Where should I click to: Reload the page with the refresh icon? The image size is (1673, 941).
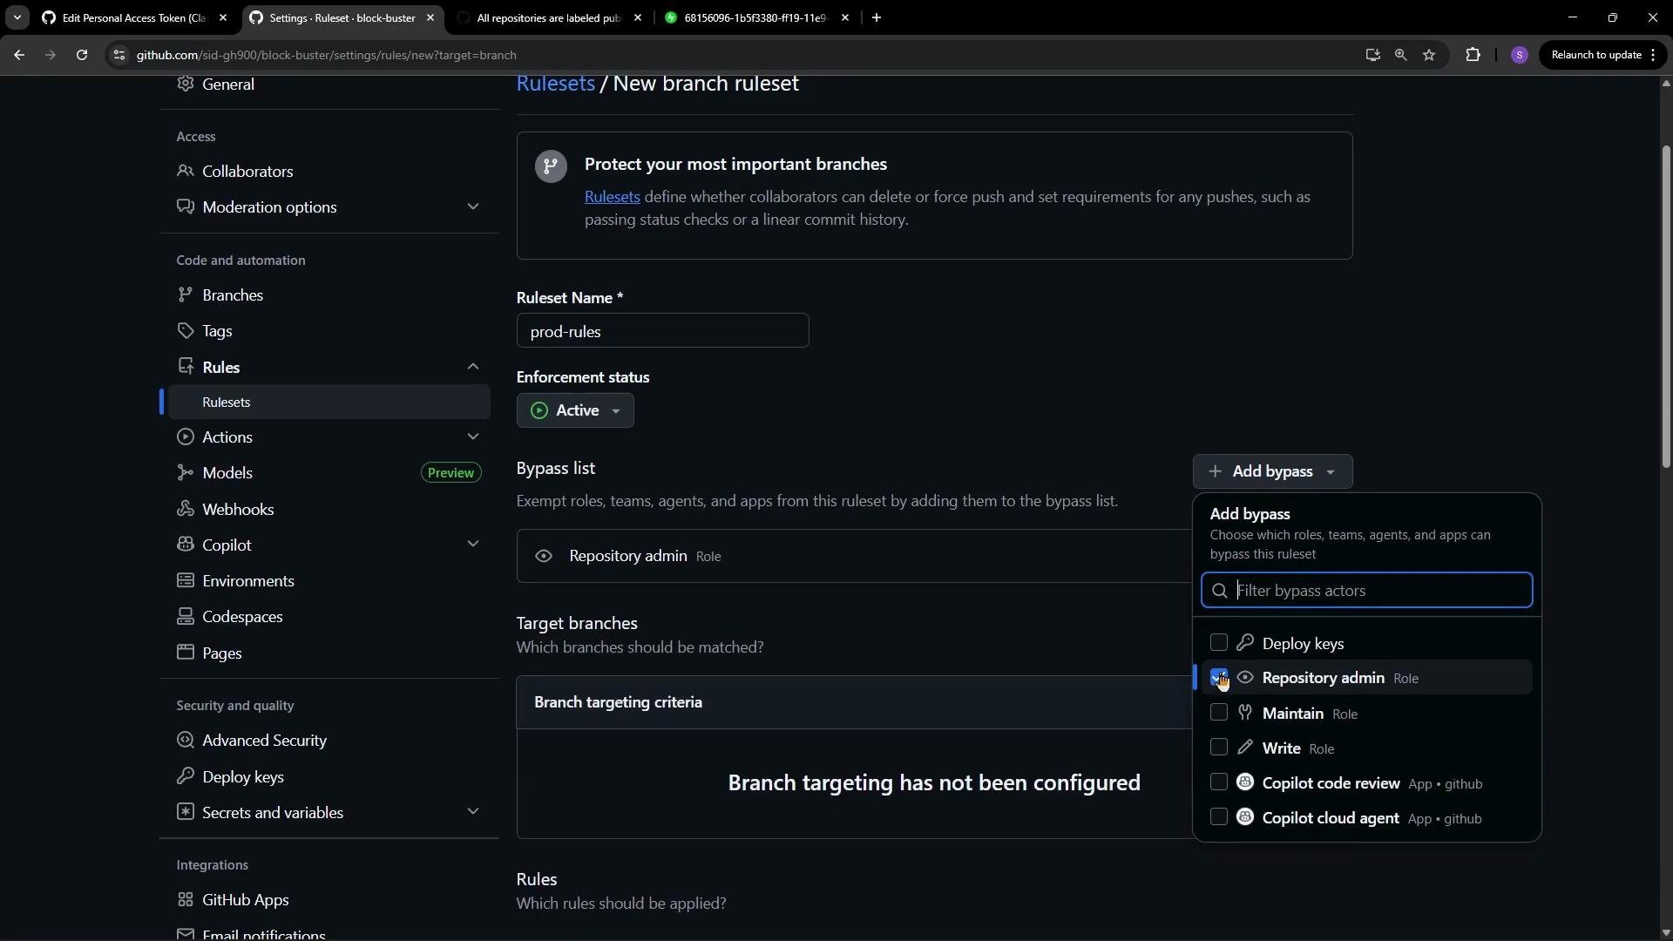coord(82,55)
